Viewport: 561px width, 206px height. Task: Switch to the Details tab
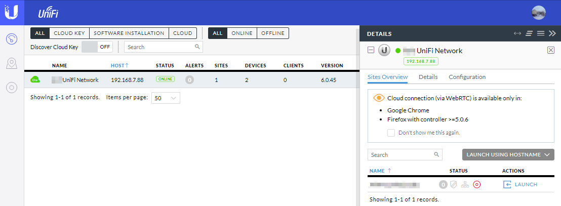click(428, 77)
